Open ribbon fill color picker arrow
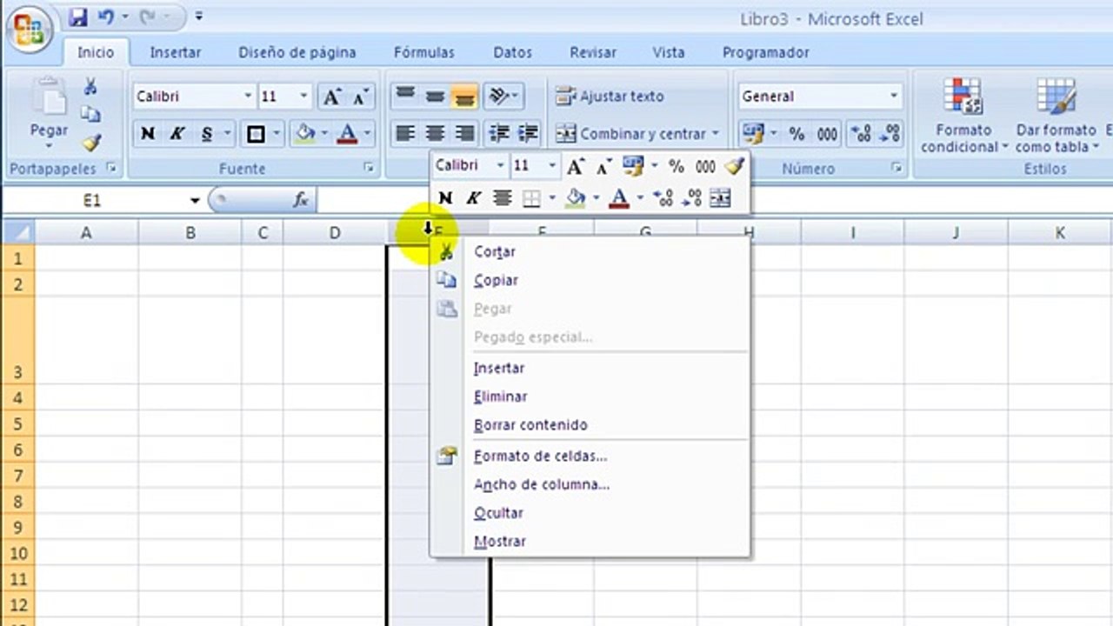Screen dimensions: 1113x626 323,134
